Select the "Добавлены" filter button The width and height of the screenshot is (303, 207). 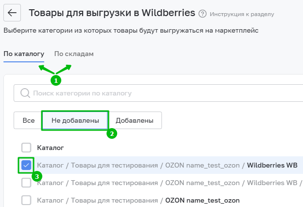pyautogui.click(x=135, y=120)
